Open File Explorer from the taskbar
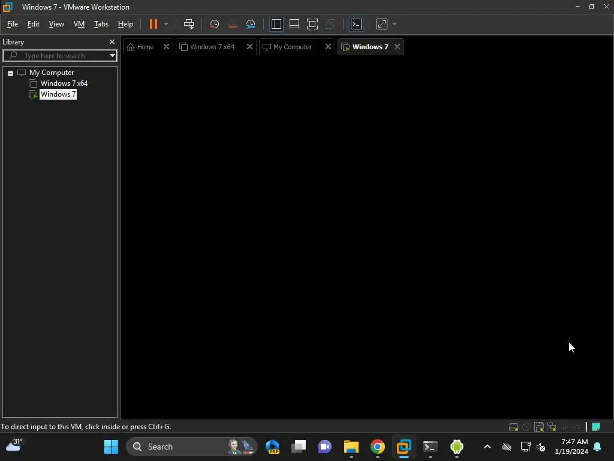 [x=351, y=447]
